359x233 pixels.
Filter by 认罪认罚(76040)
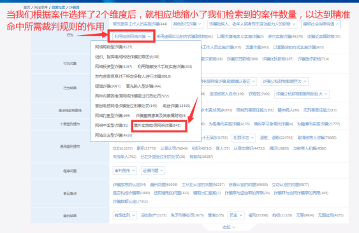tap(174, 148)
